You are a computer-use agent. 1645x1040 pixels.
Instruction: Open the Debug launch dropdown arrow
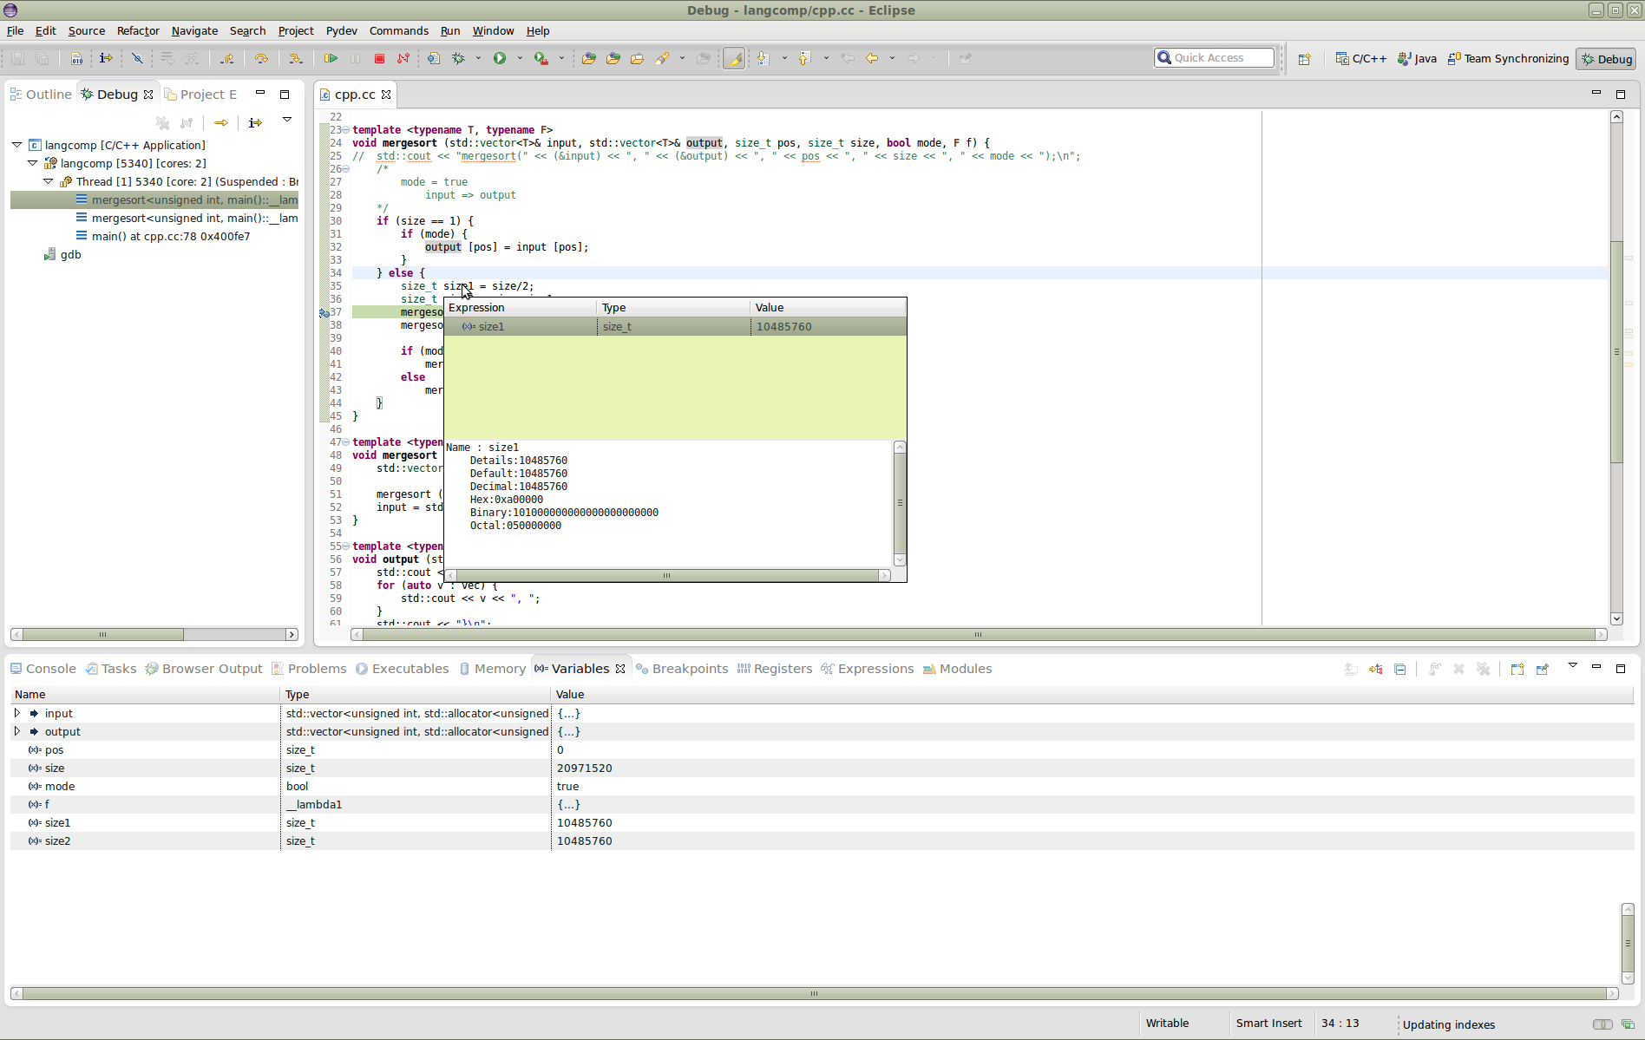(478, 58)
